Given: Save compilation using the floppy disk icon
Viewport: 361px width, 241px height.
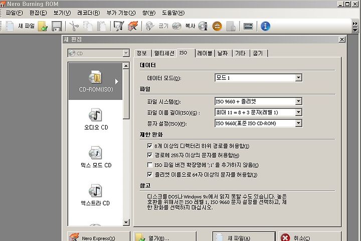Looking at the screenshot, I should coord(57,26).
